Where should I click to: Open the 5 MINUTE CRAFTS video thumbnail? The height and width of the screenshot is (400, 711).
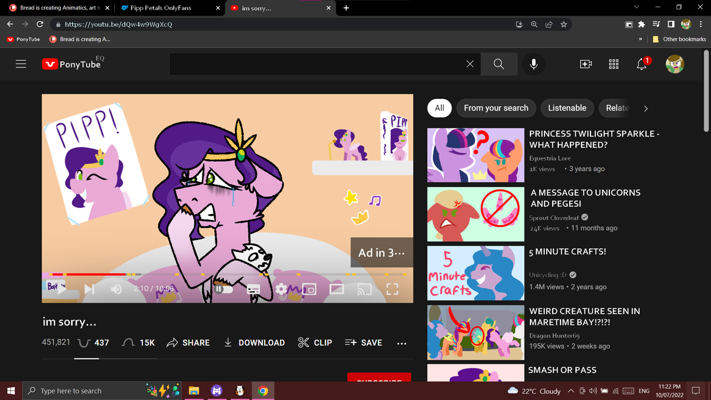click(x=475, y=273)
